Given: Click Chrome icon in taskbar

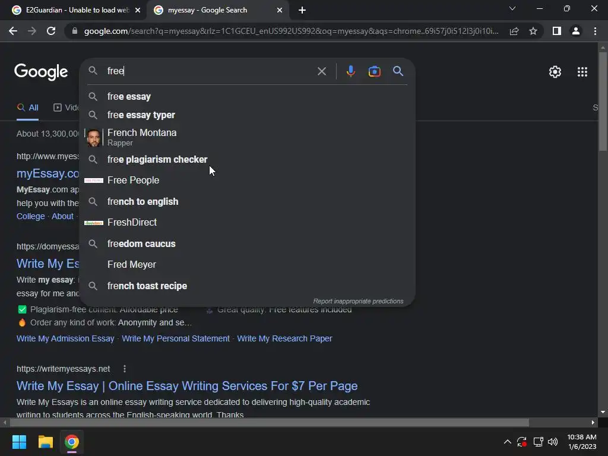Looking at the screenshot, I should tap(72, 442).
